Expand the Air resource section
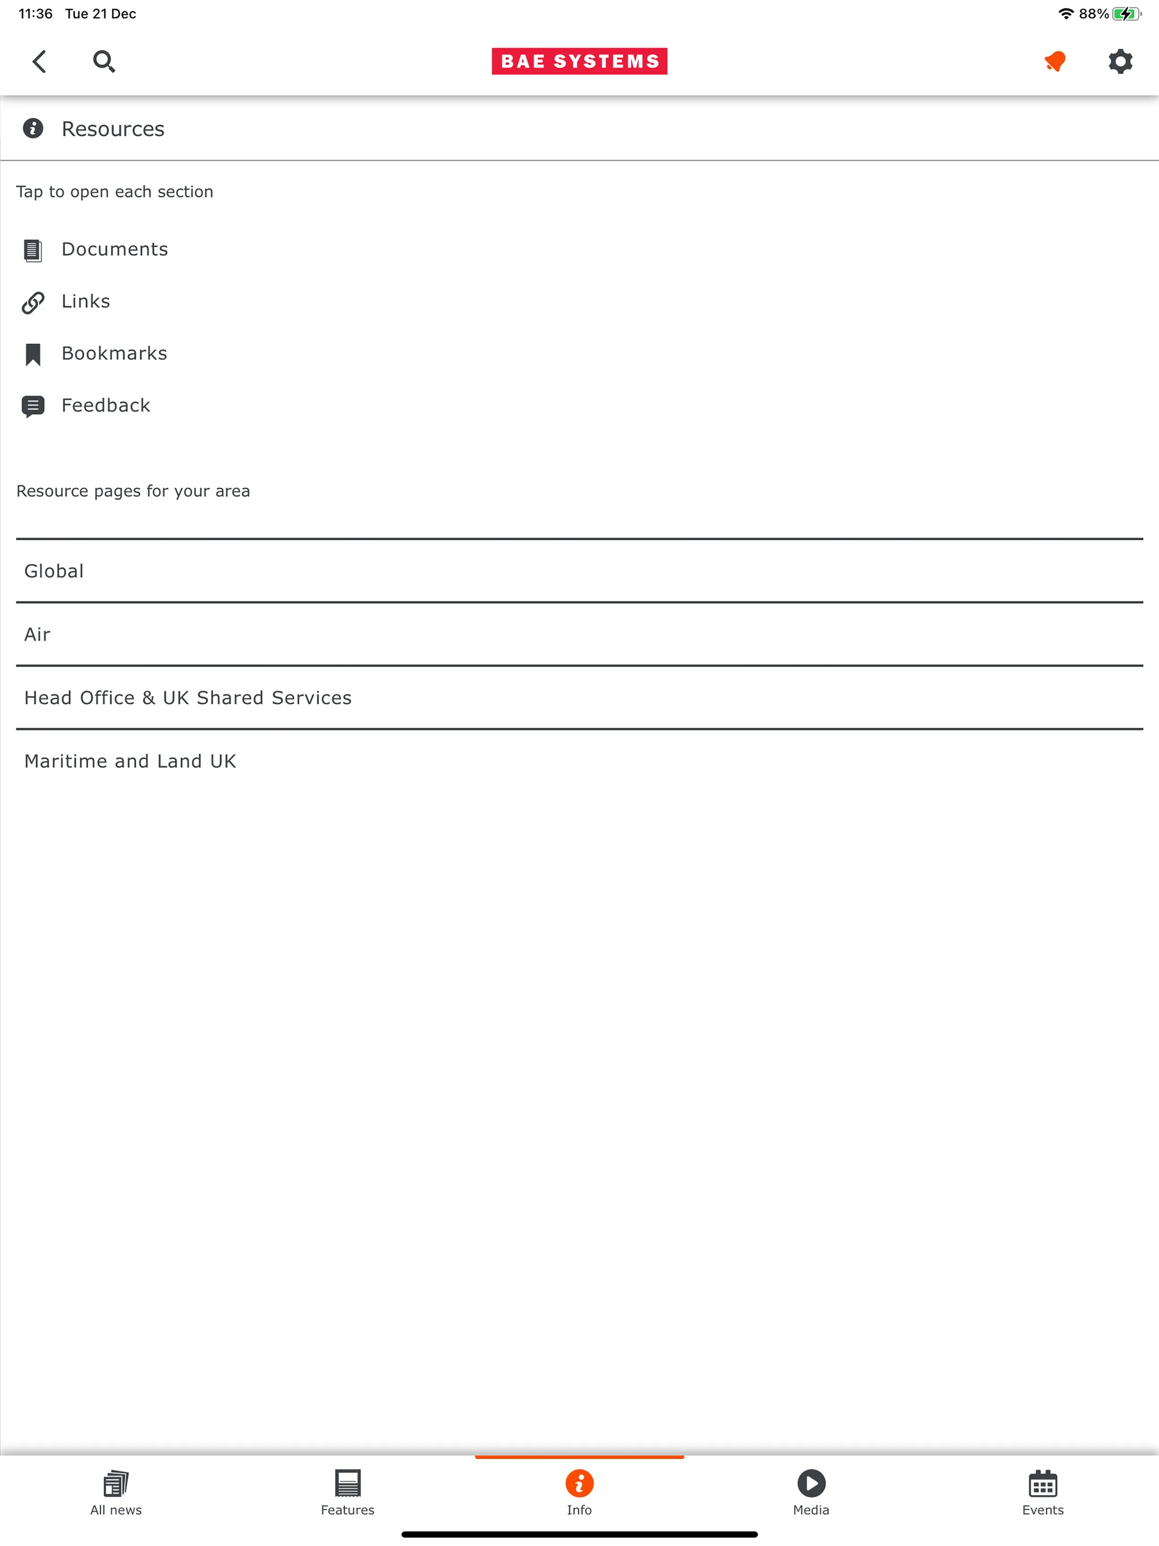Screen dimensions: 1159x1546 pos(579,633)
